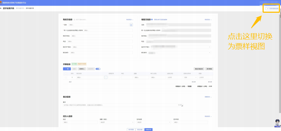Focus the buyer 电话 input field
This screenshot has width=281, height=131.
point(100,41)
